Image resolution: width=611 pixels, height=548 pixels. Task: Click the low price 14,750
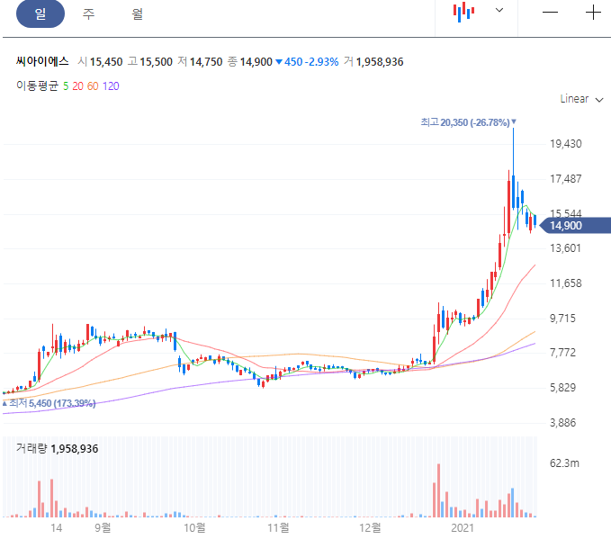point(206,61)
